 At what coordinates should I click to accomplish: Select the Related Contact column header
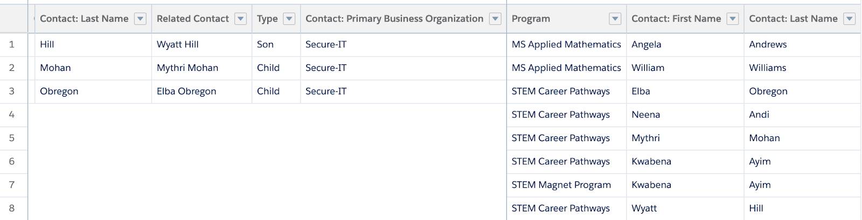(x=192, y=19)
